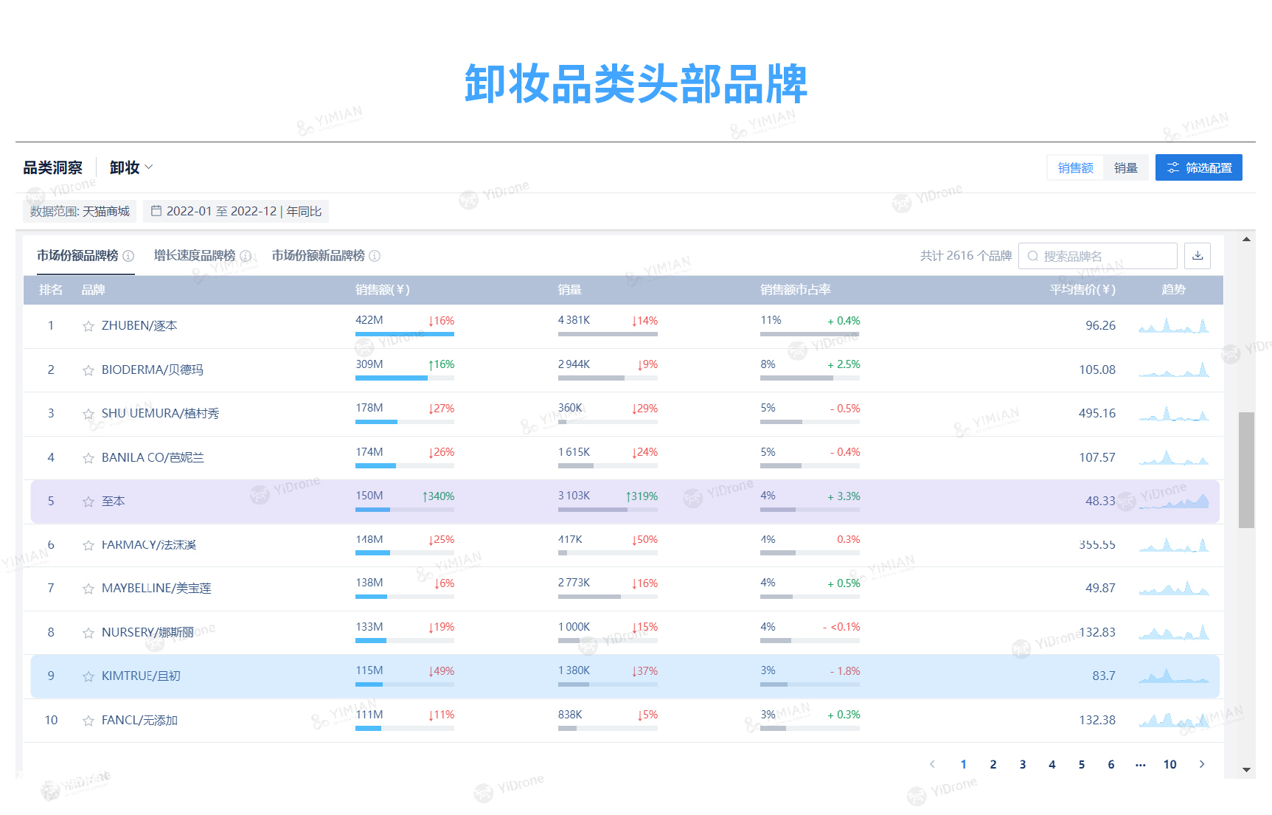Sort by 销量 column header
The image size is (1272, 815).
click(x=570, y=290)
